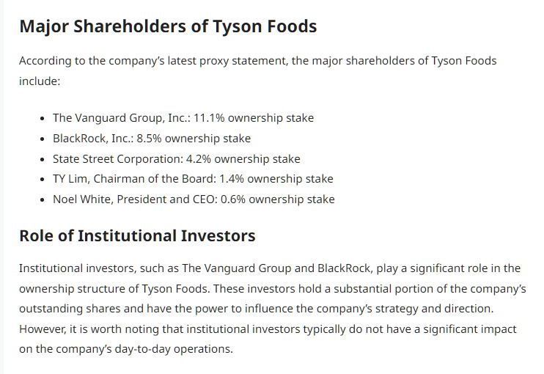Click the line starting "However, it is worth noting"
This screenshot has height=374, width=544.
coord(268,329)
